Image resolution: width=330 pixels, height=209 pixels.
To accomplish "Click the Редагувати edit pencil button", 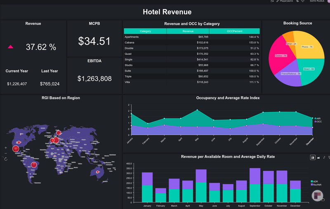I will 285,1.
